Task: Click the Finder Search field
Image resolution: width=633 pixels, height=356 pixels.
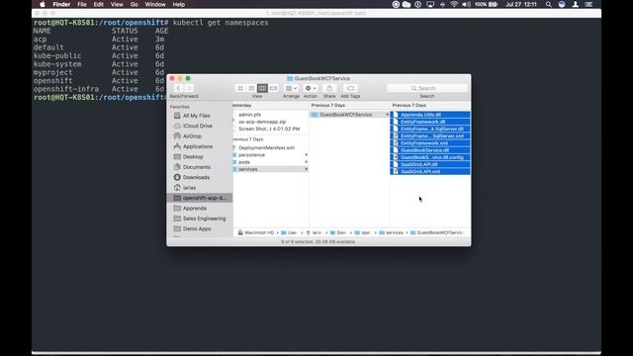Action: 426,88
